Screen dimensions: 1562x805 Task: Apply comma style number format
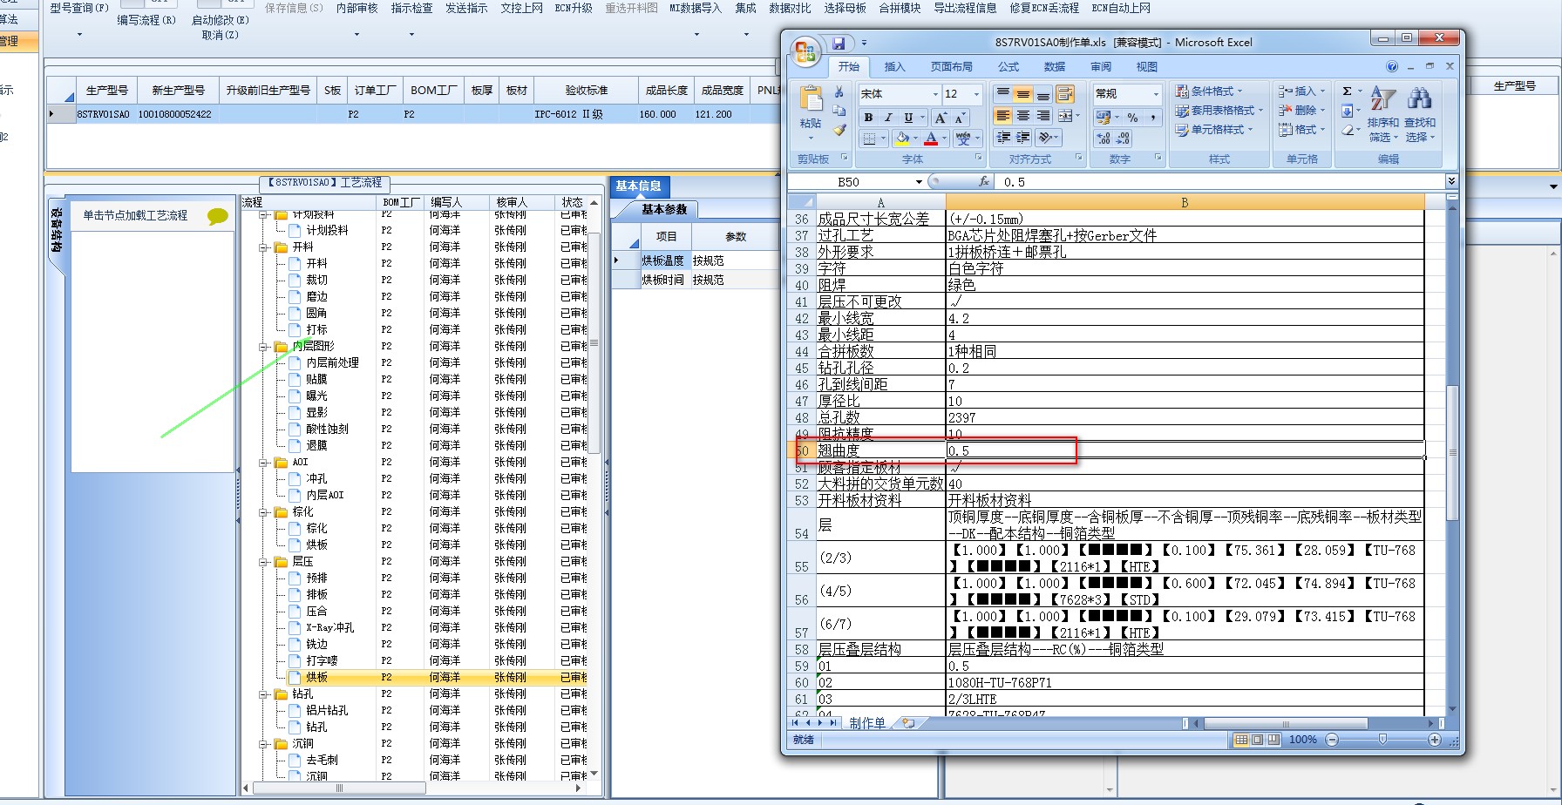click(1152, 117)
